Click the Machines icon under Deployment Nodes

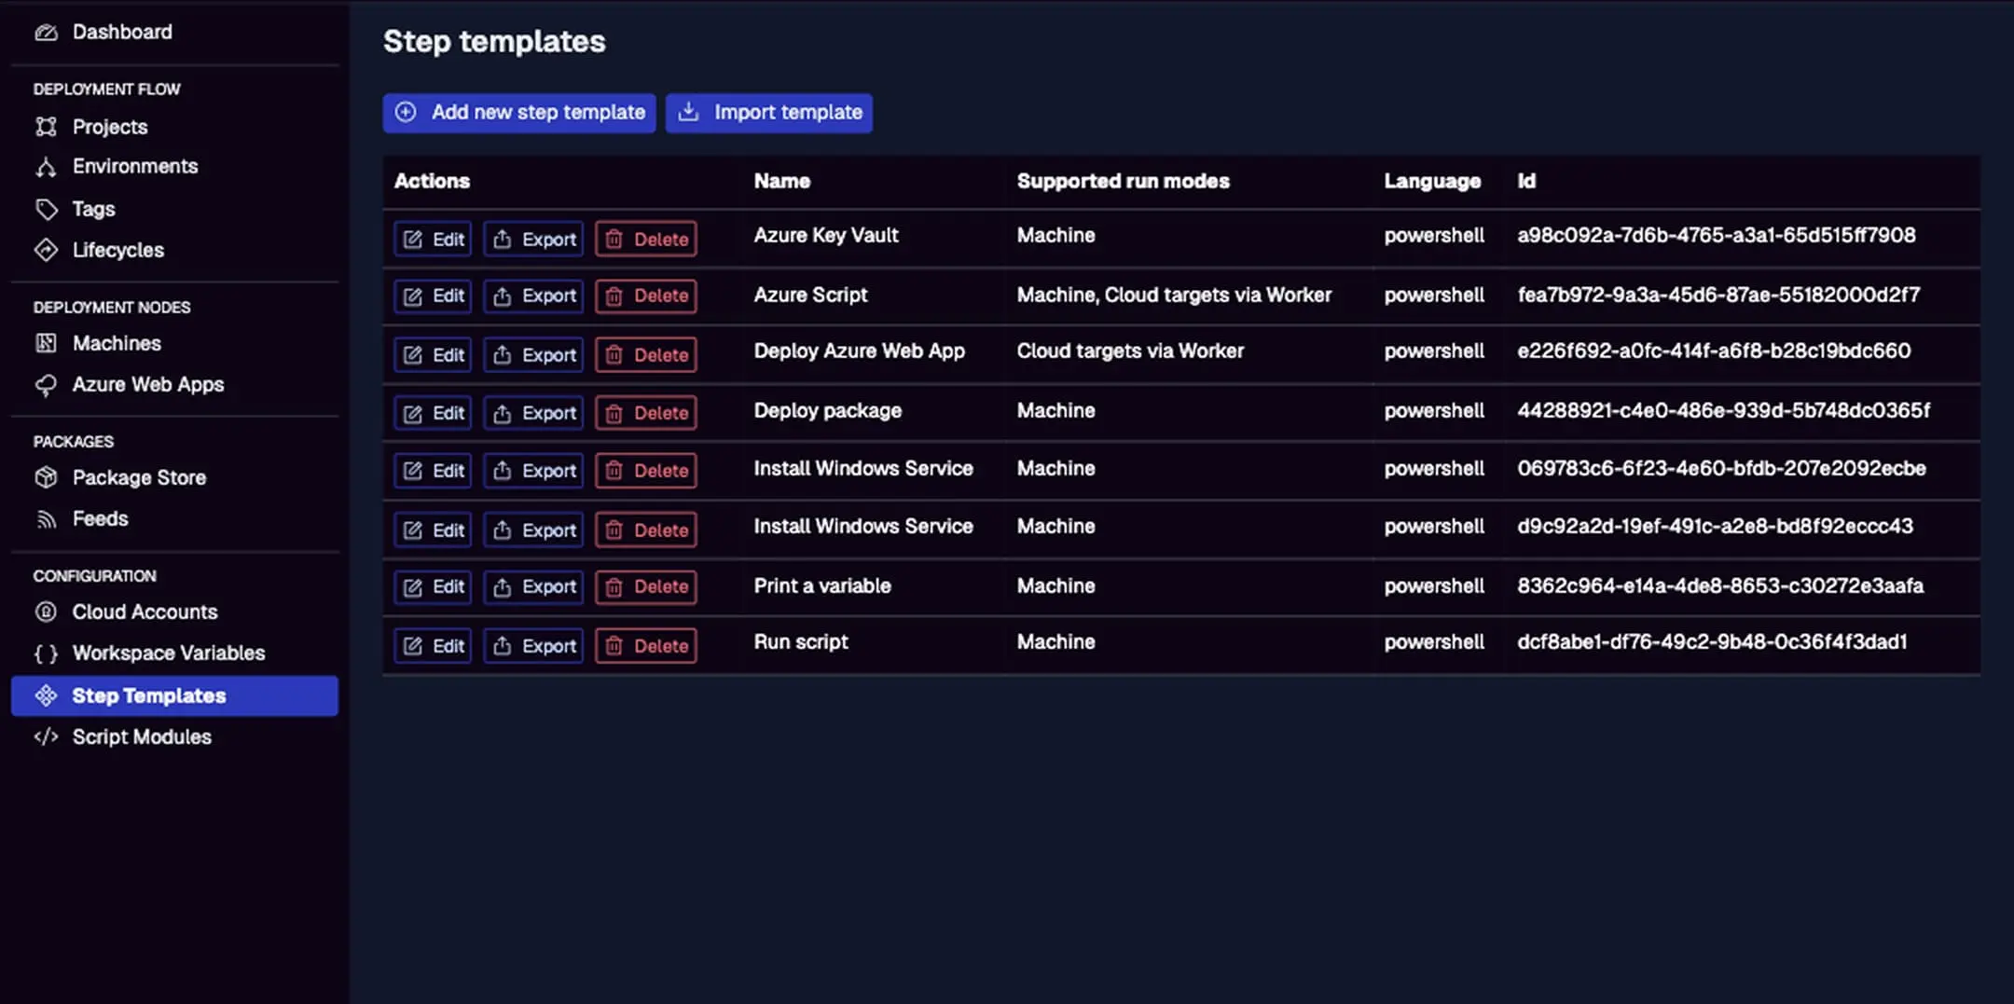pyautogui.click(x=48, y=343)
